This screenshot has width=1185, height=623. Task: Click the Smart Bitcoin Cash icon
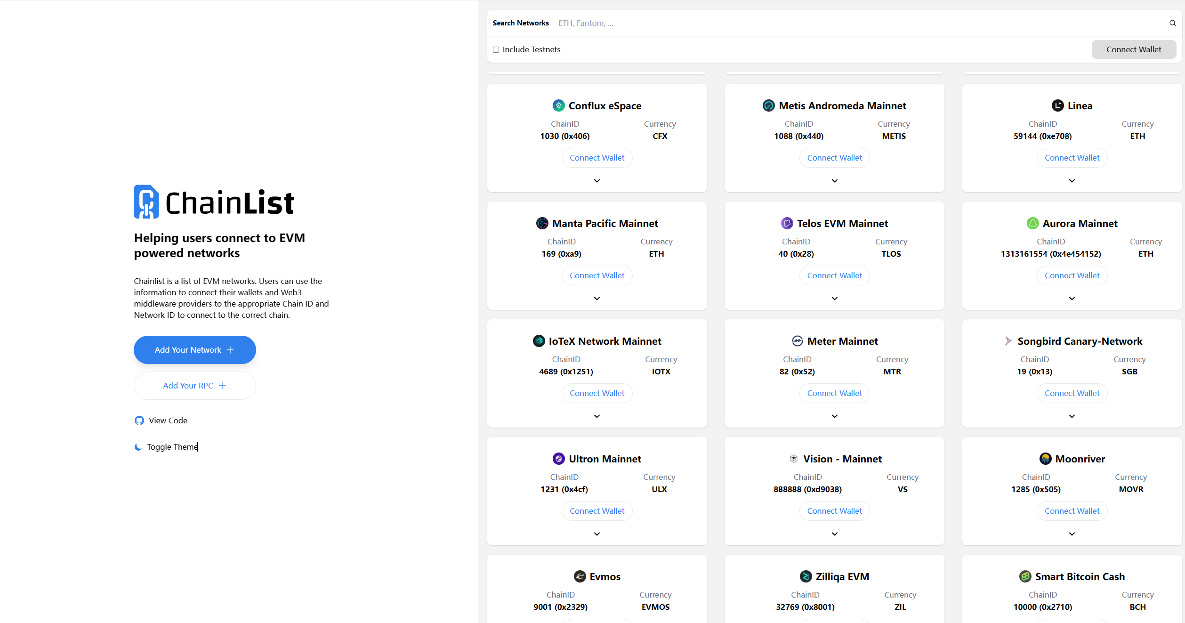[1025, 576]
